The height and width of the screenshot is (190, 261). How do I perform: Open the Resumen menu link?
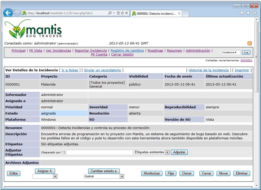(174, 50)
